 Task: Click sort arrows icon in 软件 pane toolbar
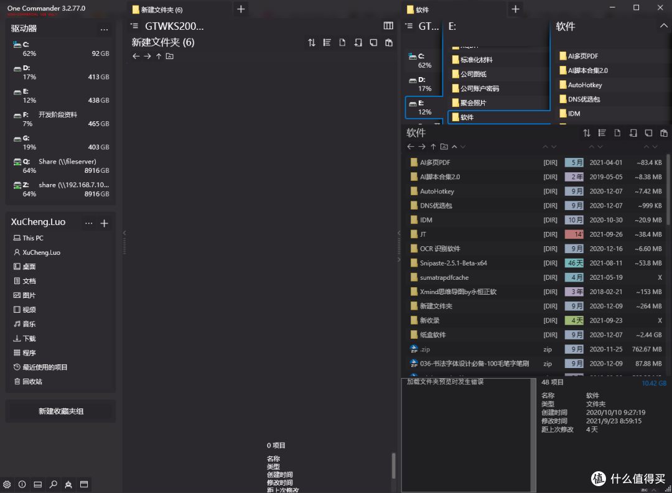[x=587, y=133]
